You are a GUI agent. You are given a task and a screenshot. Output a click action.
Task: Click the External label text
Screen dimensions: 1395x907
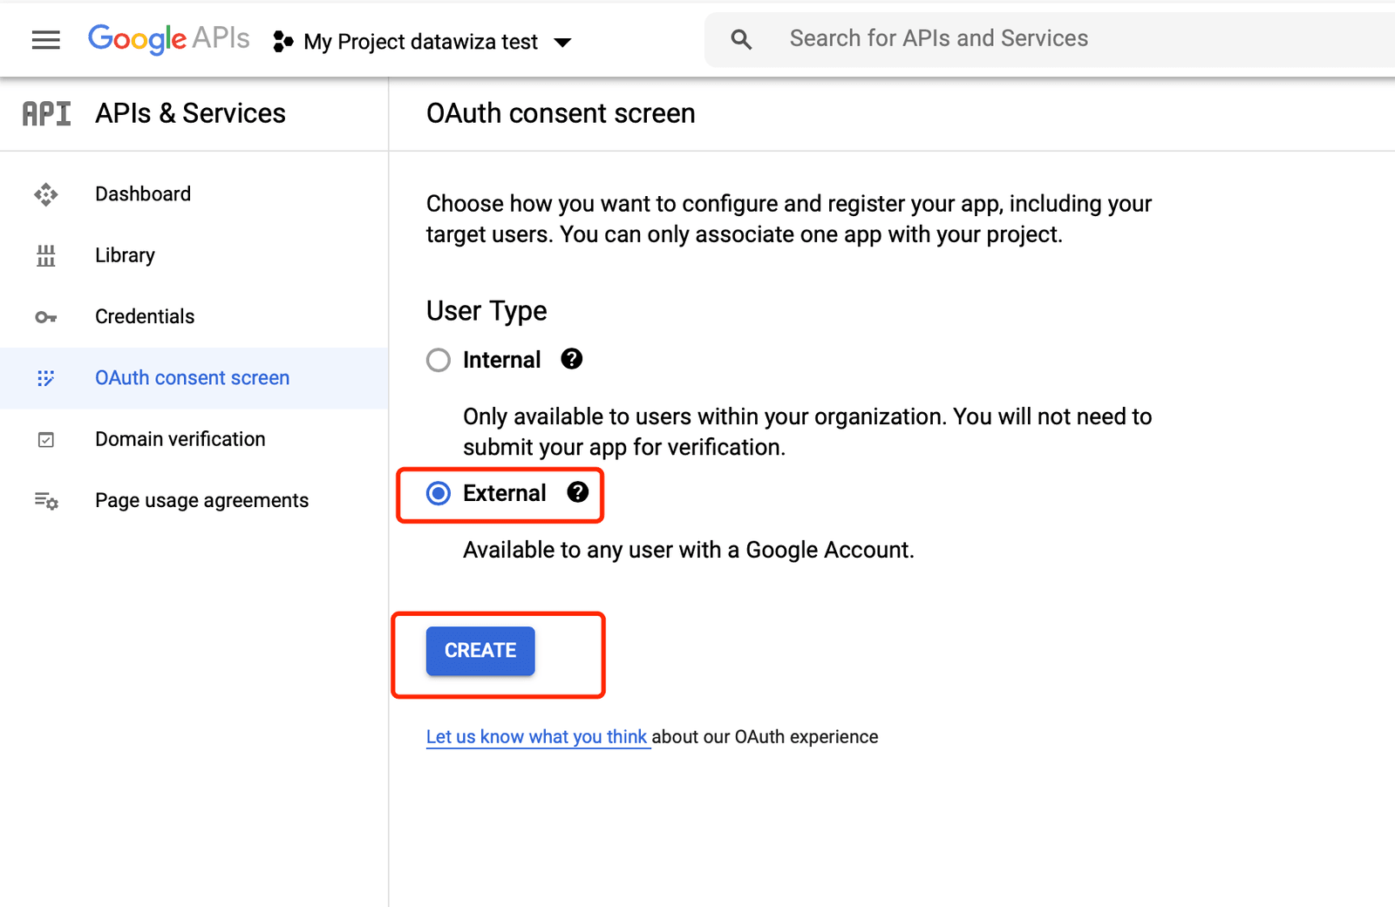coord(504,493)
